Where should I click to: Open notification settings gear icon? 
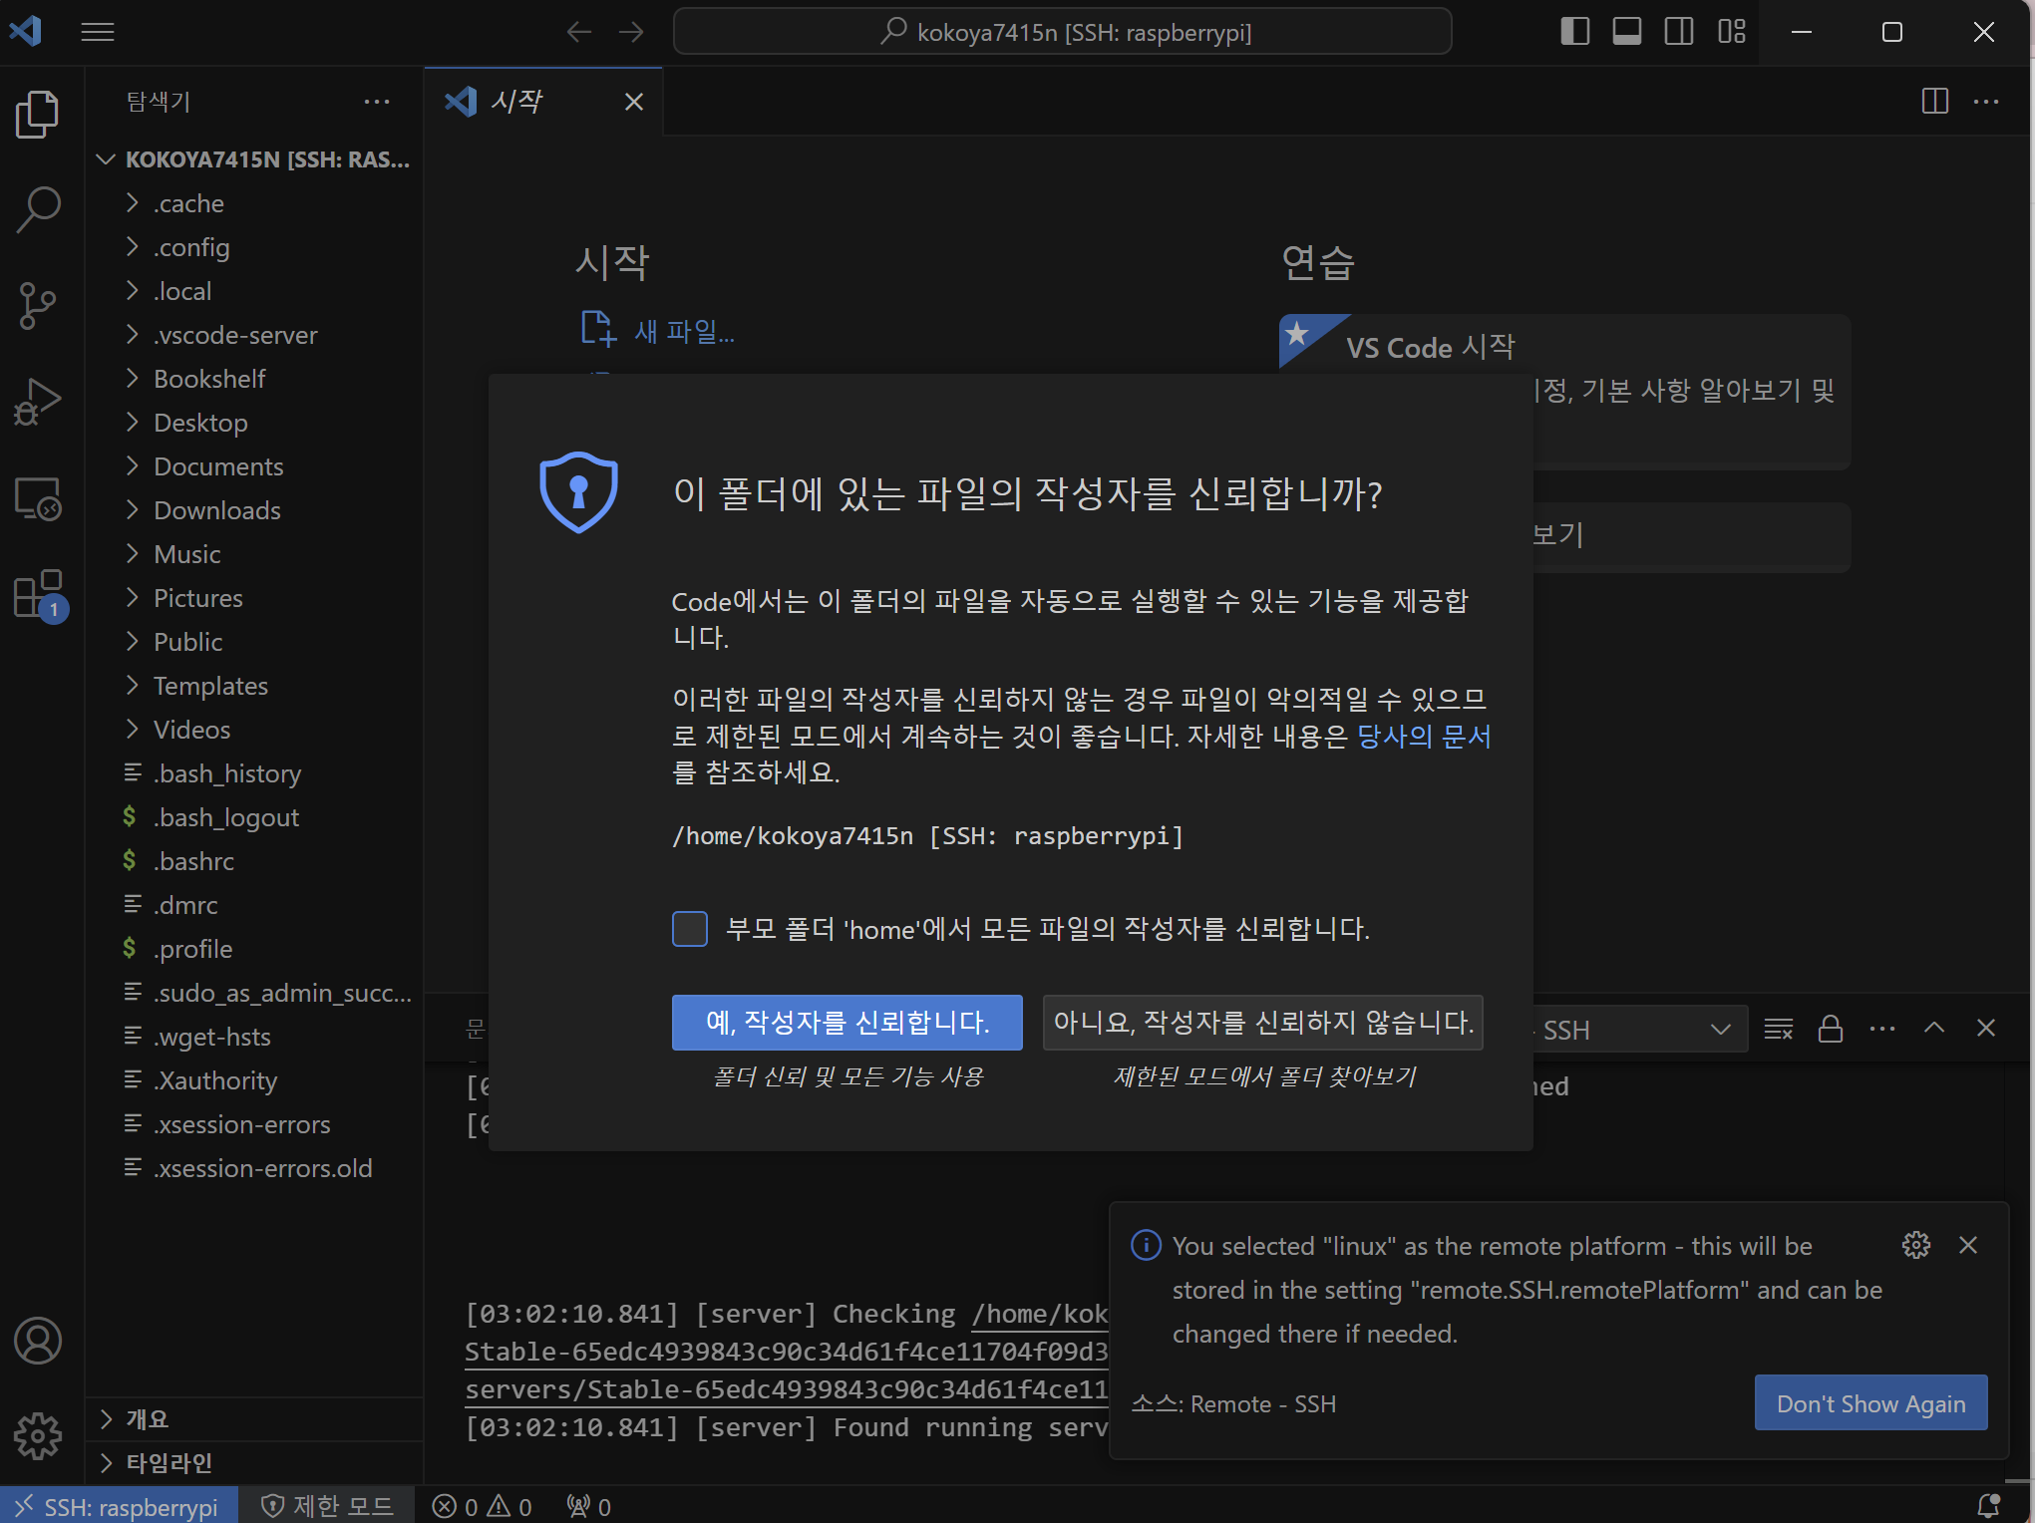[1916, 1245]
